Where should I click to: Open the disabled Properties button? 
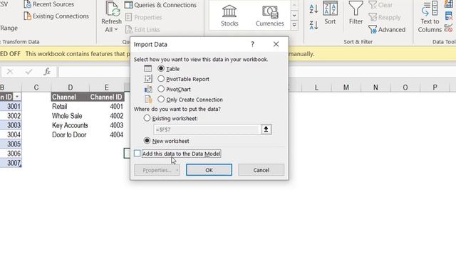(157, 170)
